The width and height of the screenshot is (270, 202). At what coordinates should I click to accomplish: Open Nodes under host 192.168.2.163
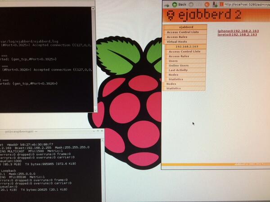[173, 75]
